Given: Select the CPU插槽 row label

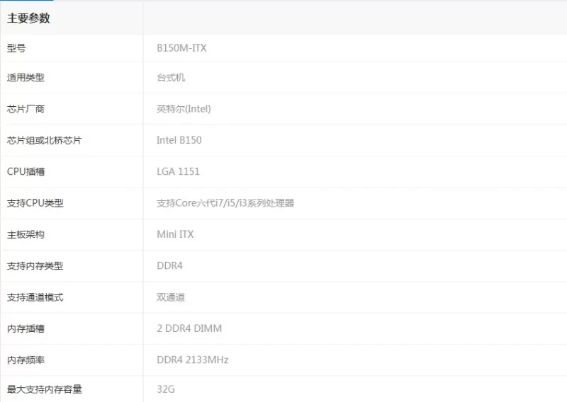Looking at the screenshot, I should click(x=26, y=171).
